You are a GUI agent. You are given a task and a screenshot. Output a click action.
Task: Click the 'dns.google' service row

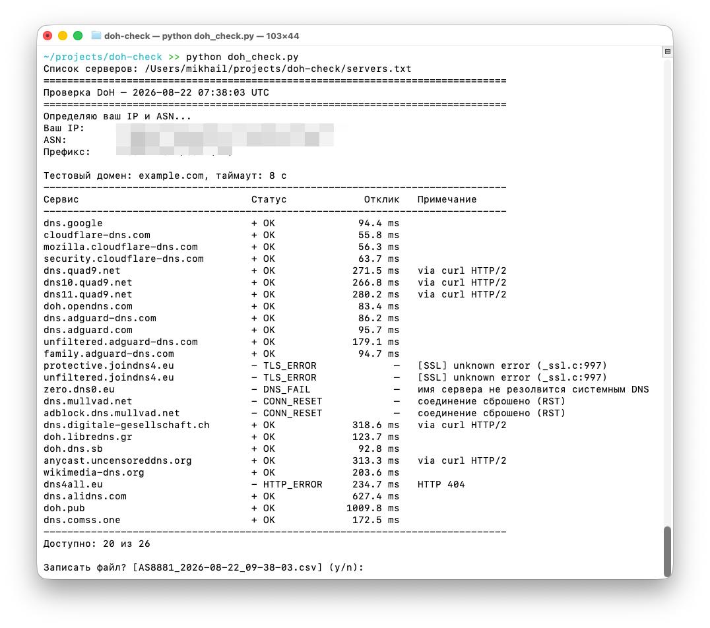pyautogui.click(x=222, y=223)
